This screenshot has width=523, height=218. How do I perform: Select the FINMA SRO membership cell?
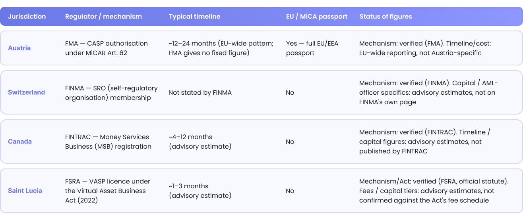(x=111, y=92)
